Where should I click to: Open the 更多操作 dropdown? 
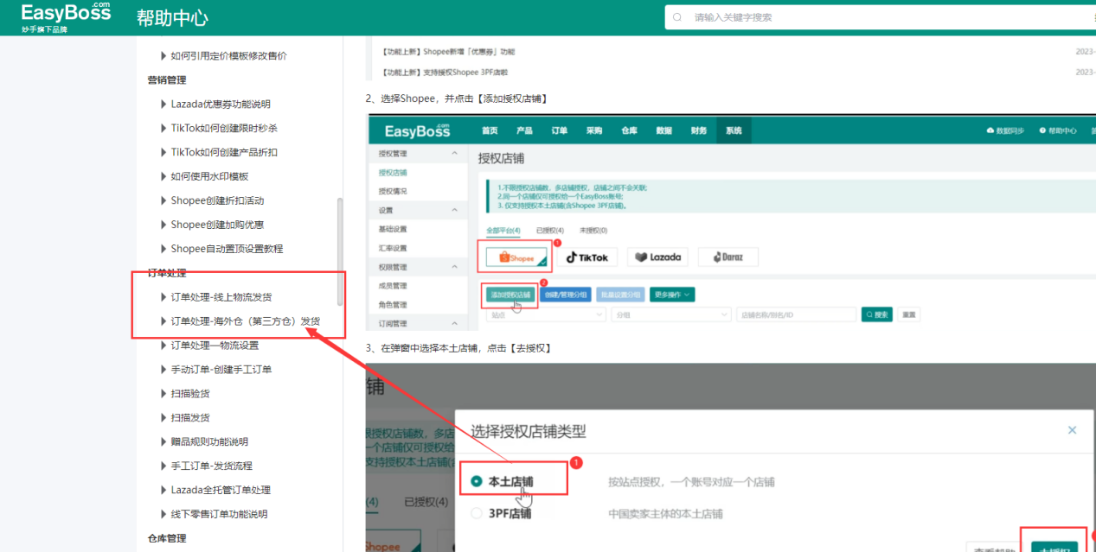tap(673, 294)
